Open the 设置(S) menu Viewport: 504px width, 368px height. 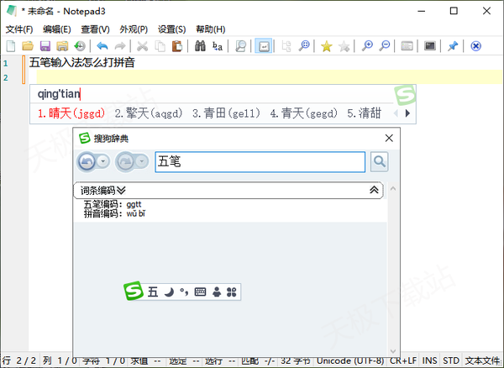(x=171, y=29)
